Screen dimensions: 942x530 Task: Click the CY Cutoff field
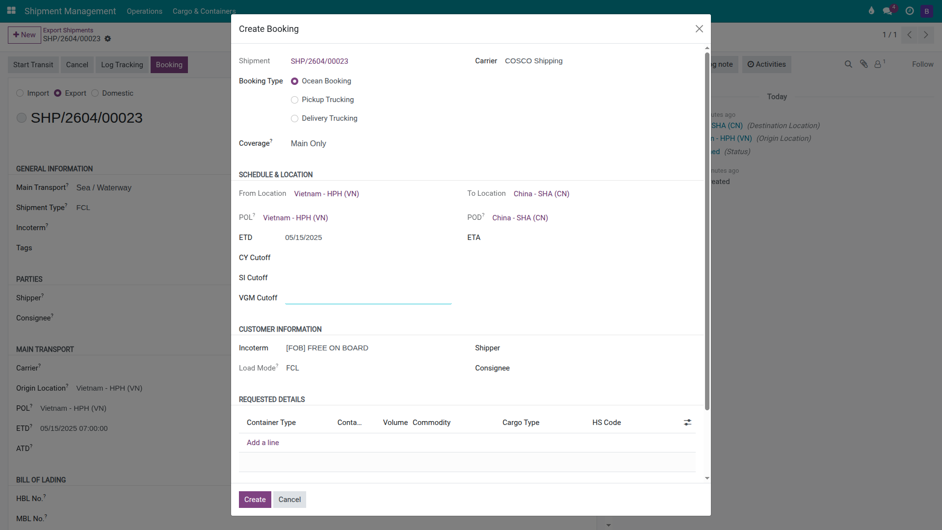point(368,258)
